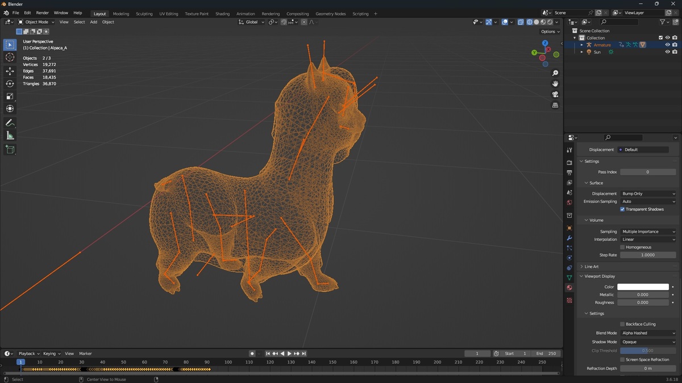The image size is (682, 383).
Task: Switch to the Sculpting workspace tab
Action: [x=144, y=14]
